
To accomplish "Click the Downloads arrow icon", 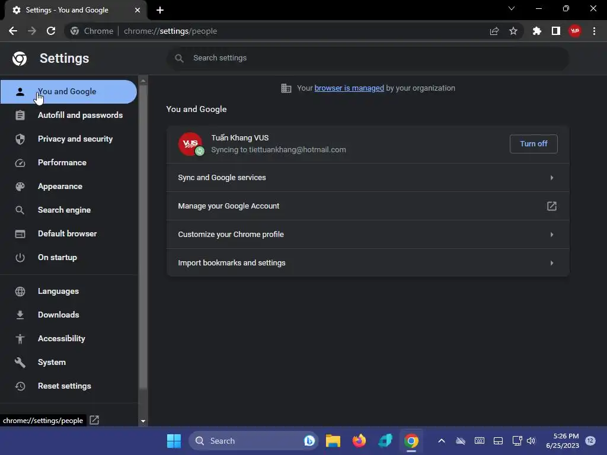I will (20, 315).
